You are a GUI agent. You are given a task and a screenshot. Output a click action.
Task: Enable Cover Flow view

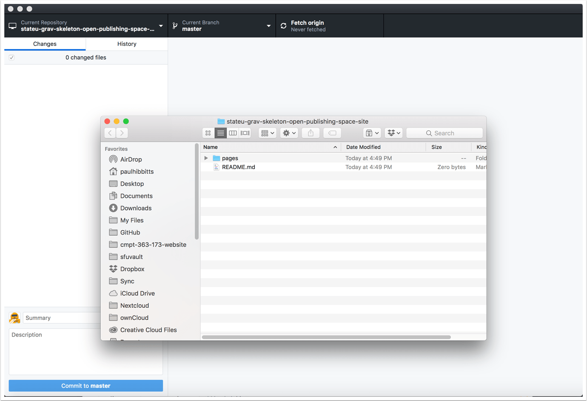point(245,133)
